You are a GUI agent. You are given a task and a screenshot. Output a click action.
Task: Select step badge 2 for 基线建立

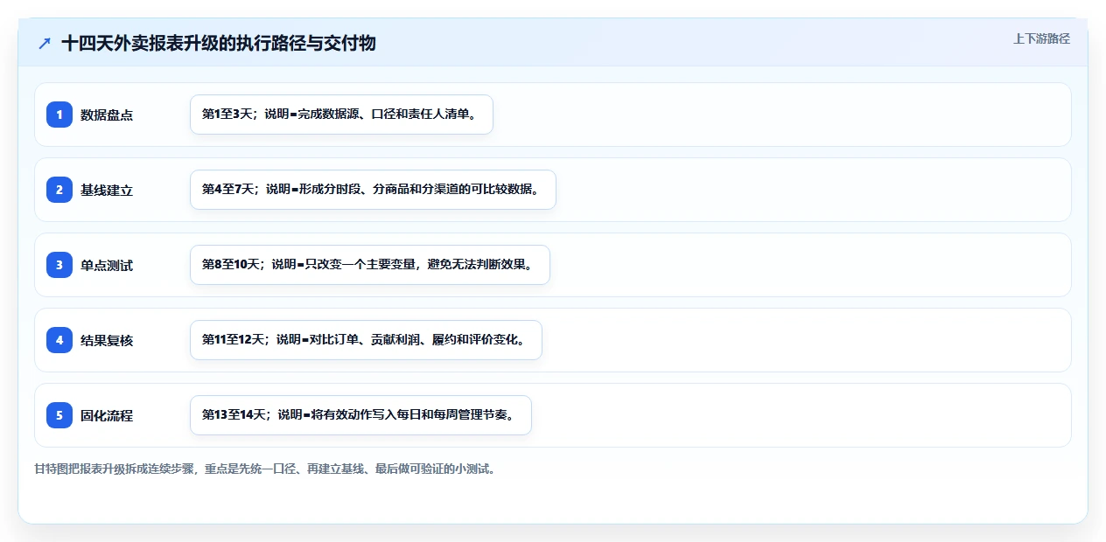(59, 190)
